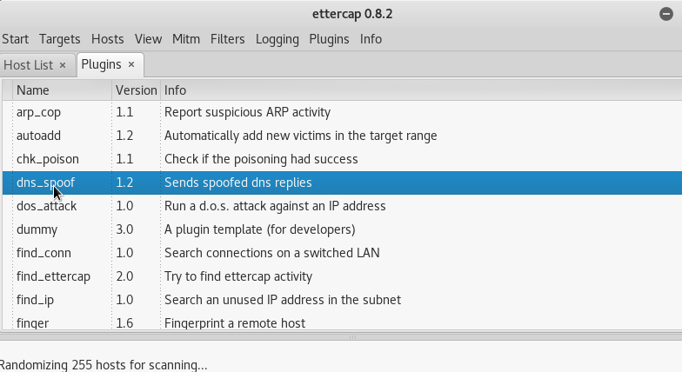
Task: Select the find_ettercap plugin row
Action: point(342,276)
